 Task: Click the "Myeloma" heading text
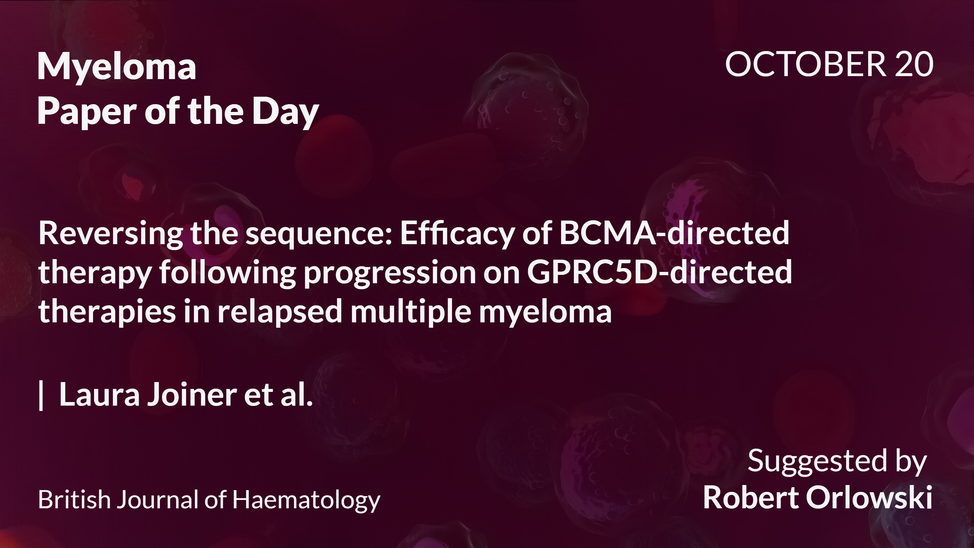click(116, 67)
